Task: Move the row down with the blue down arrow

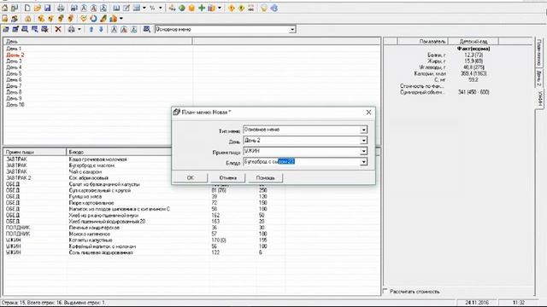Action: tap(101, 29)
